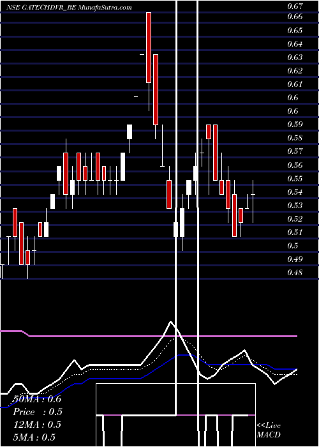Click the 0.48 price axis label
This screenshot has width=319, height=447.
point(295,273)
